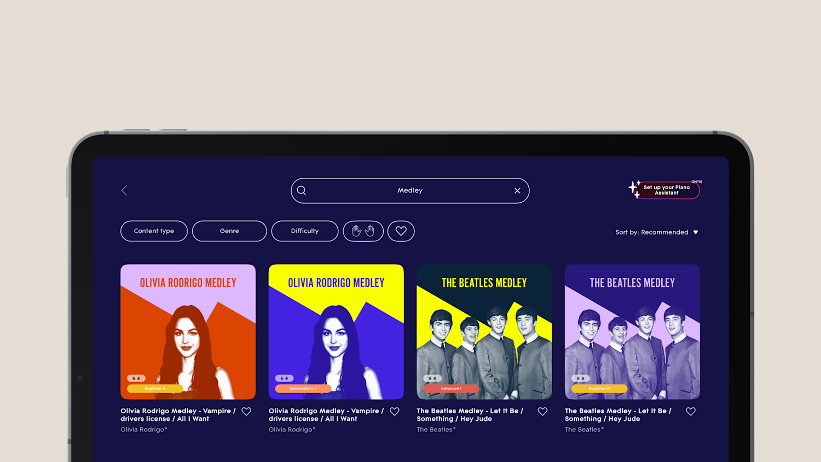Viewport: 821px width, 462px height.
Task: Click the search magnifier icon
Action: (302, 190)
